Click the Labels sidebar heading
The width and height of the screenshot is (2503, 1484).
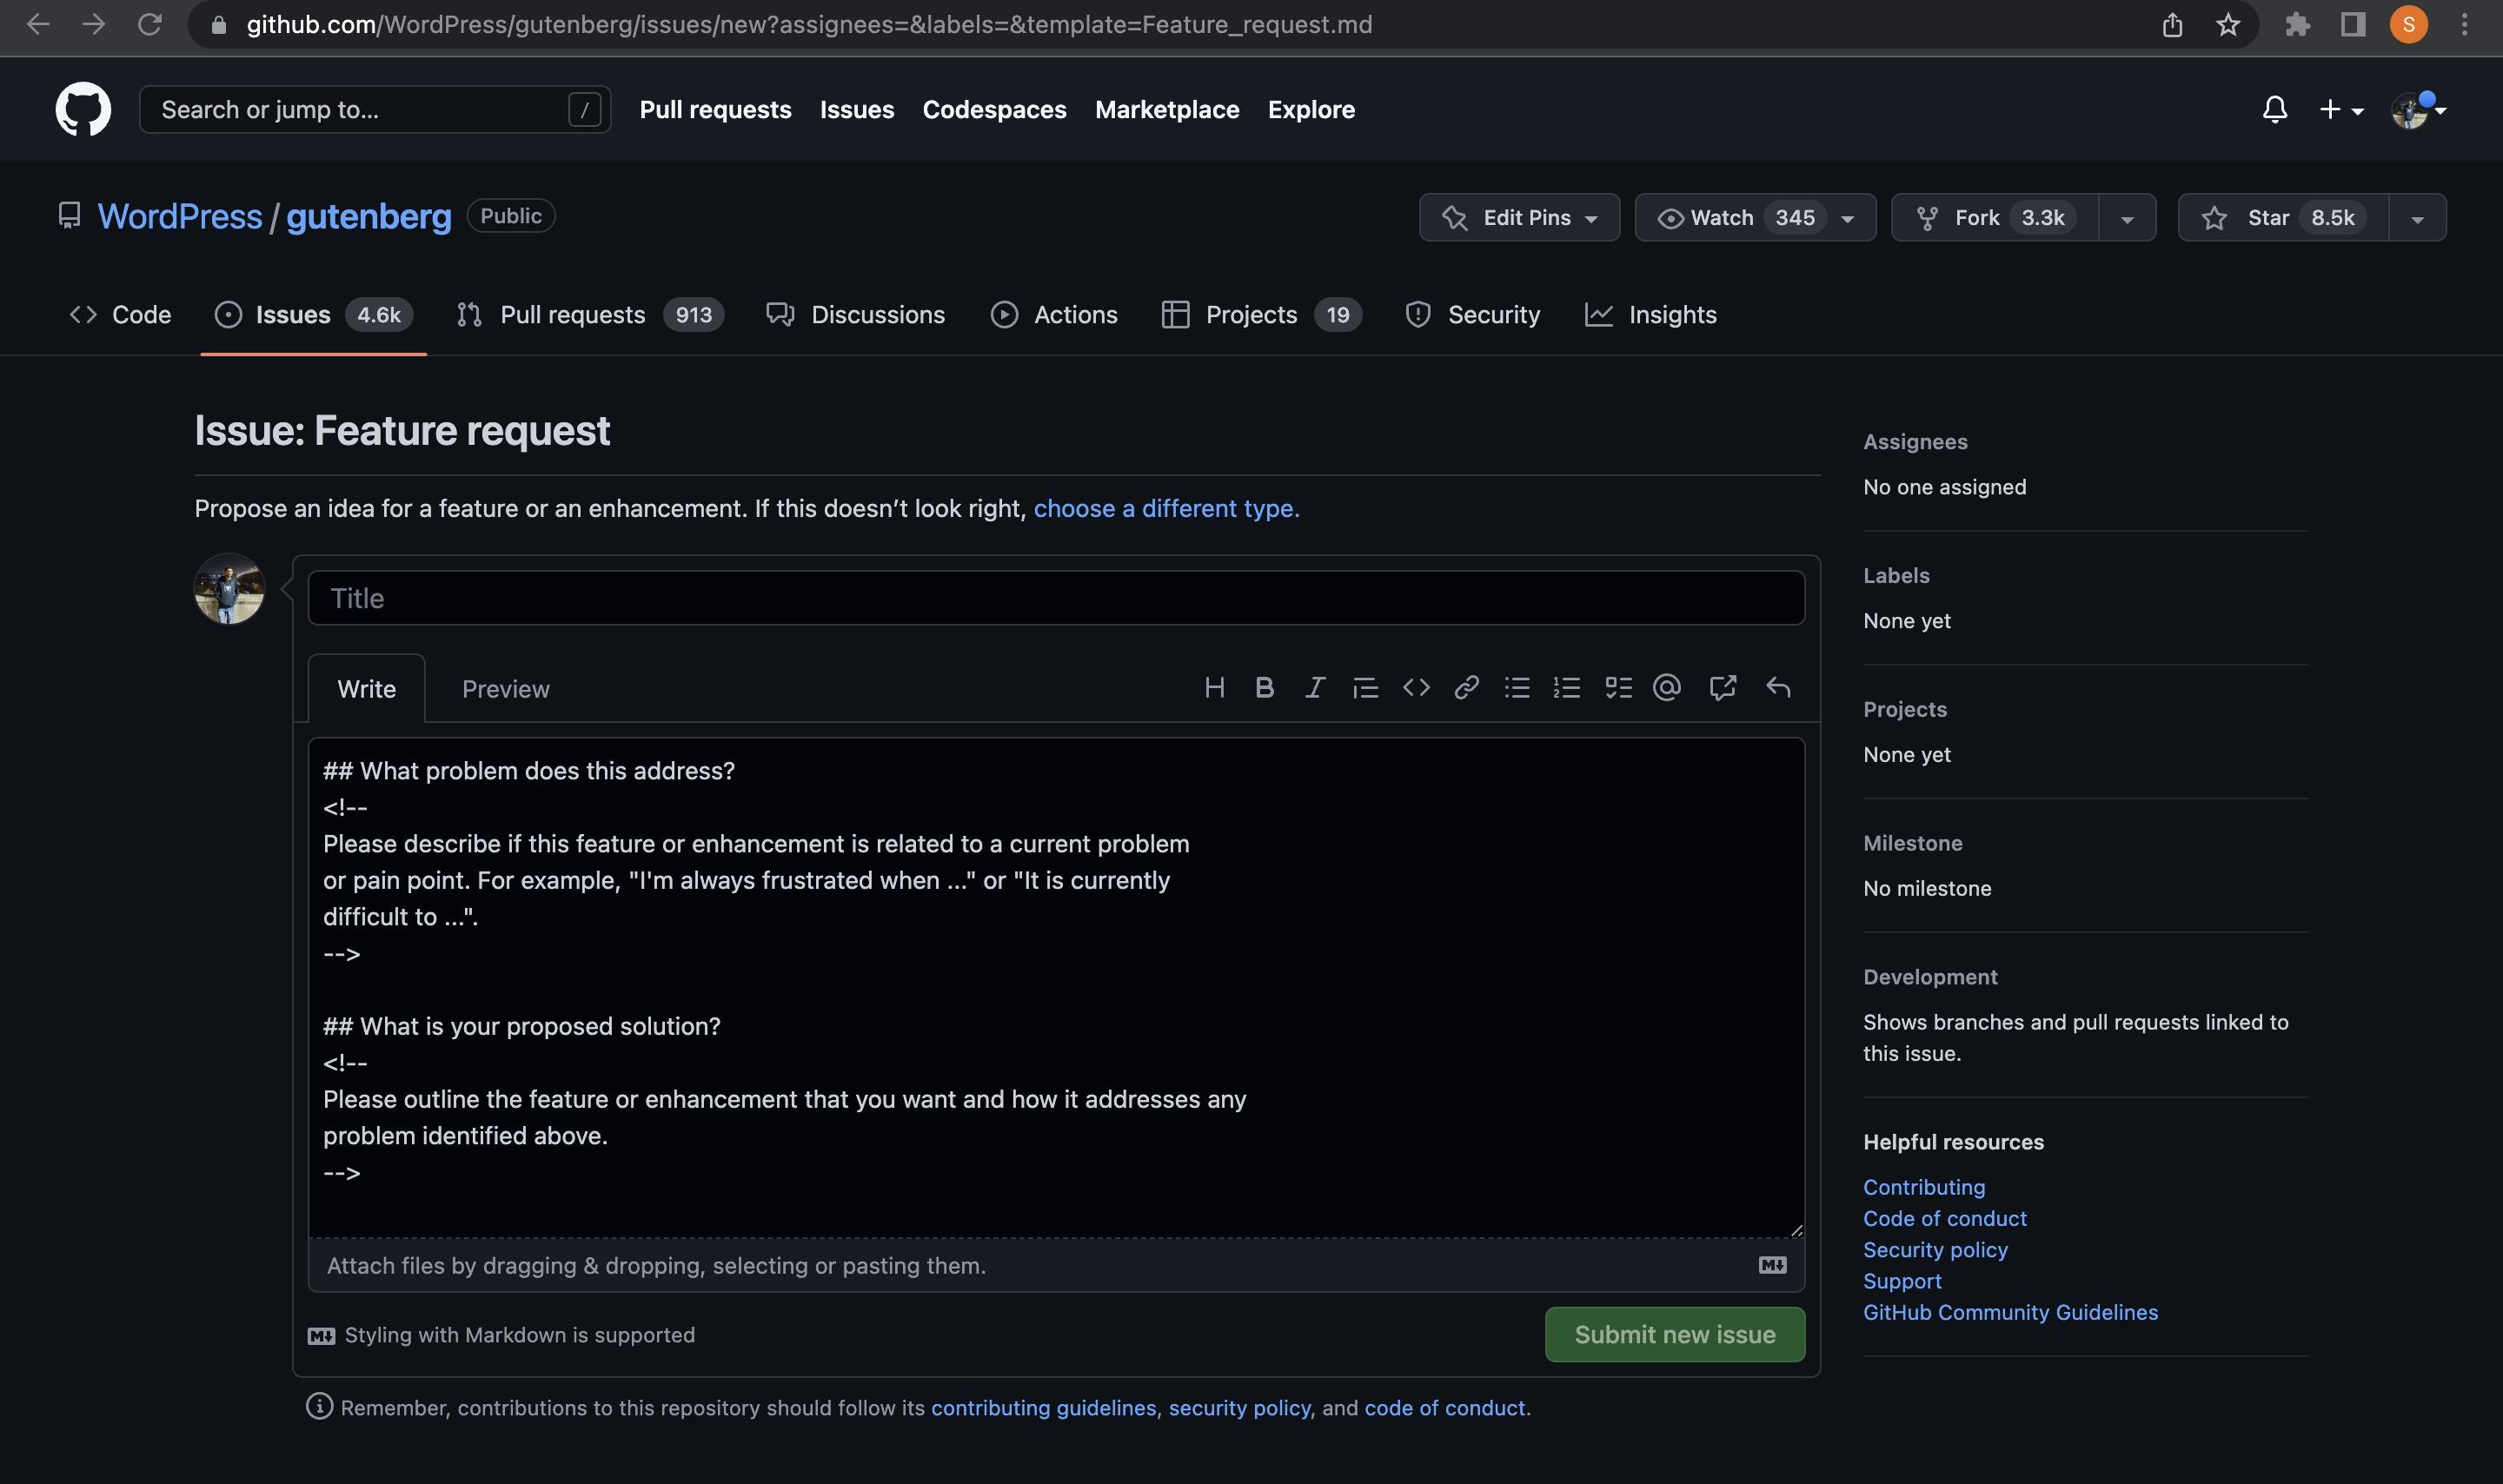(1895, 575)
